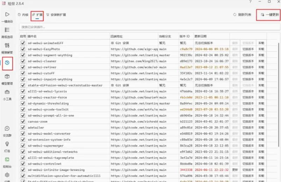The width and height of the screenshot is (281, 182).
Task: Select sd-extension-system-info plugin name
Action: 49,140
